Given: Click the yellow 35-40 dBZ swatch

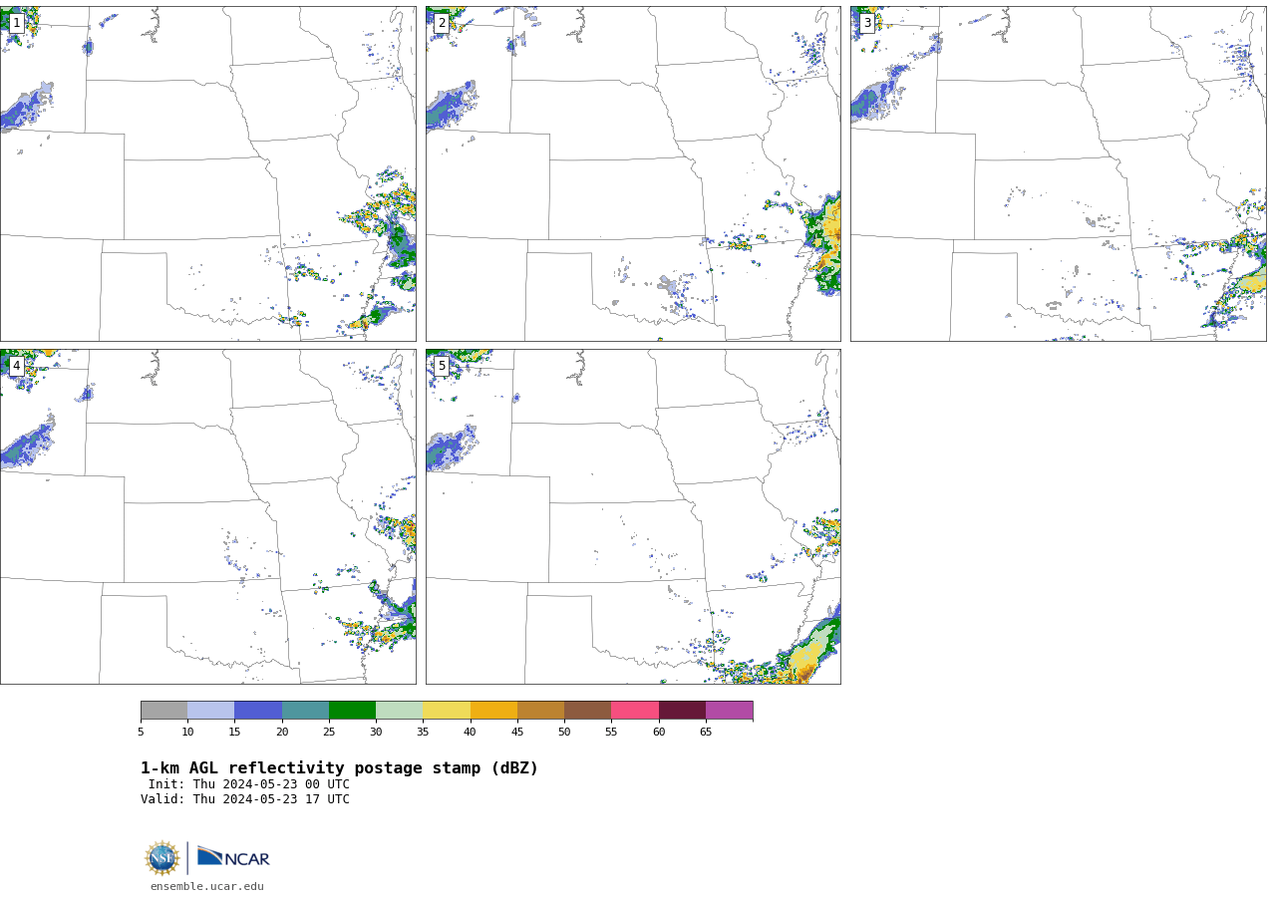Looking at the screenshot, I should pos(447,711).
